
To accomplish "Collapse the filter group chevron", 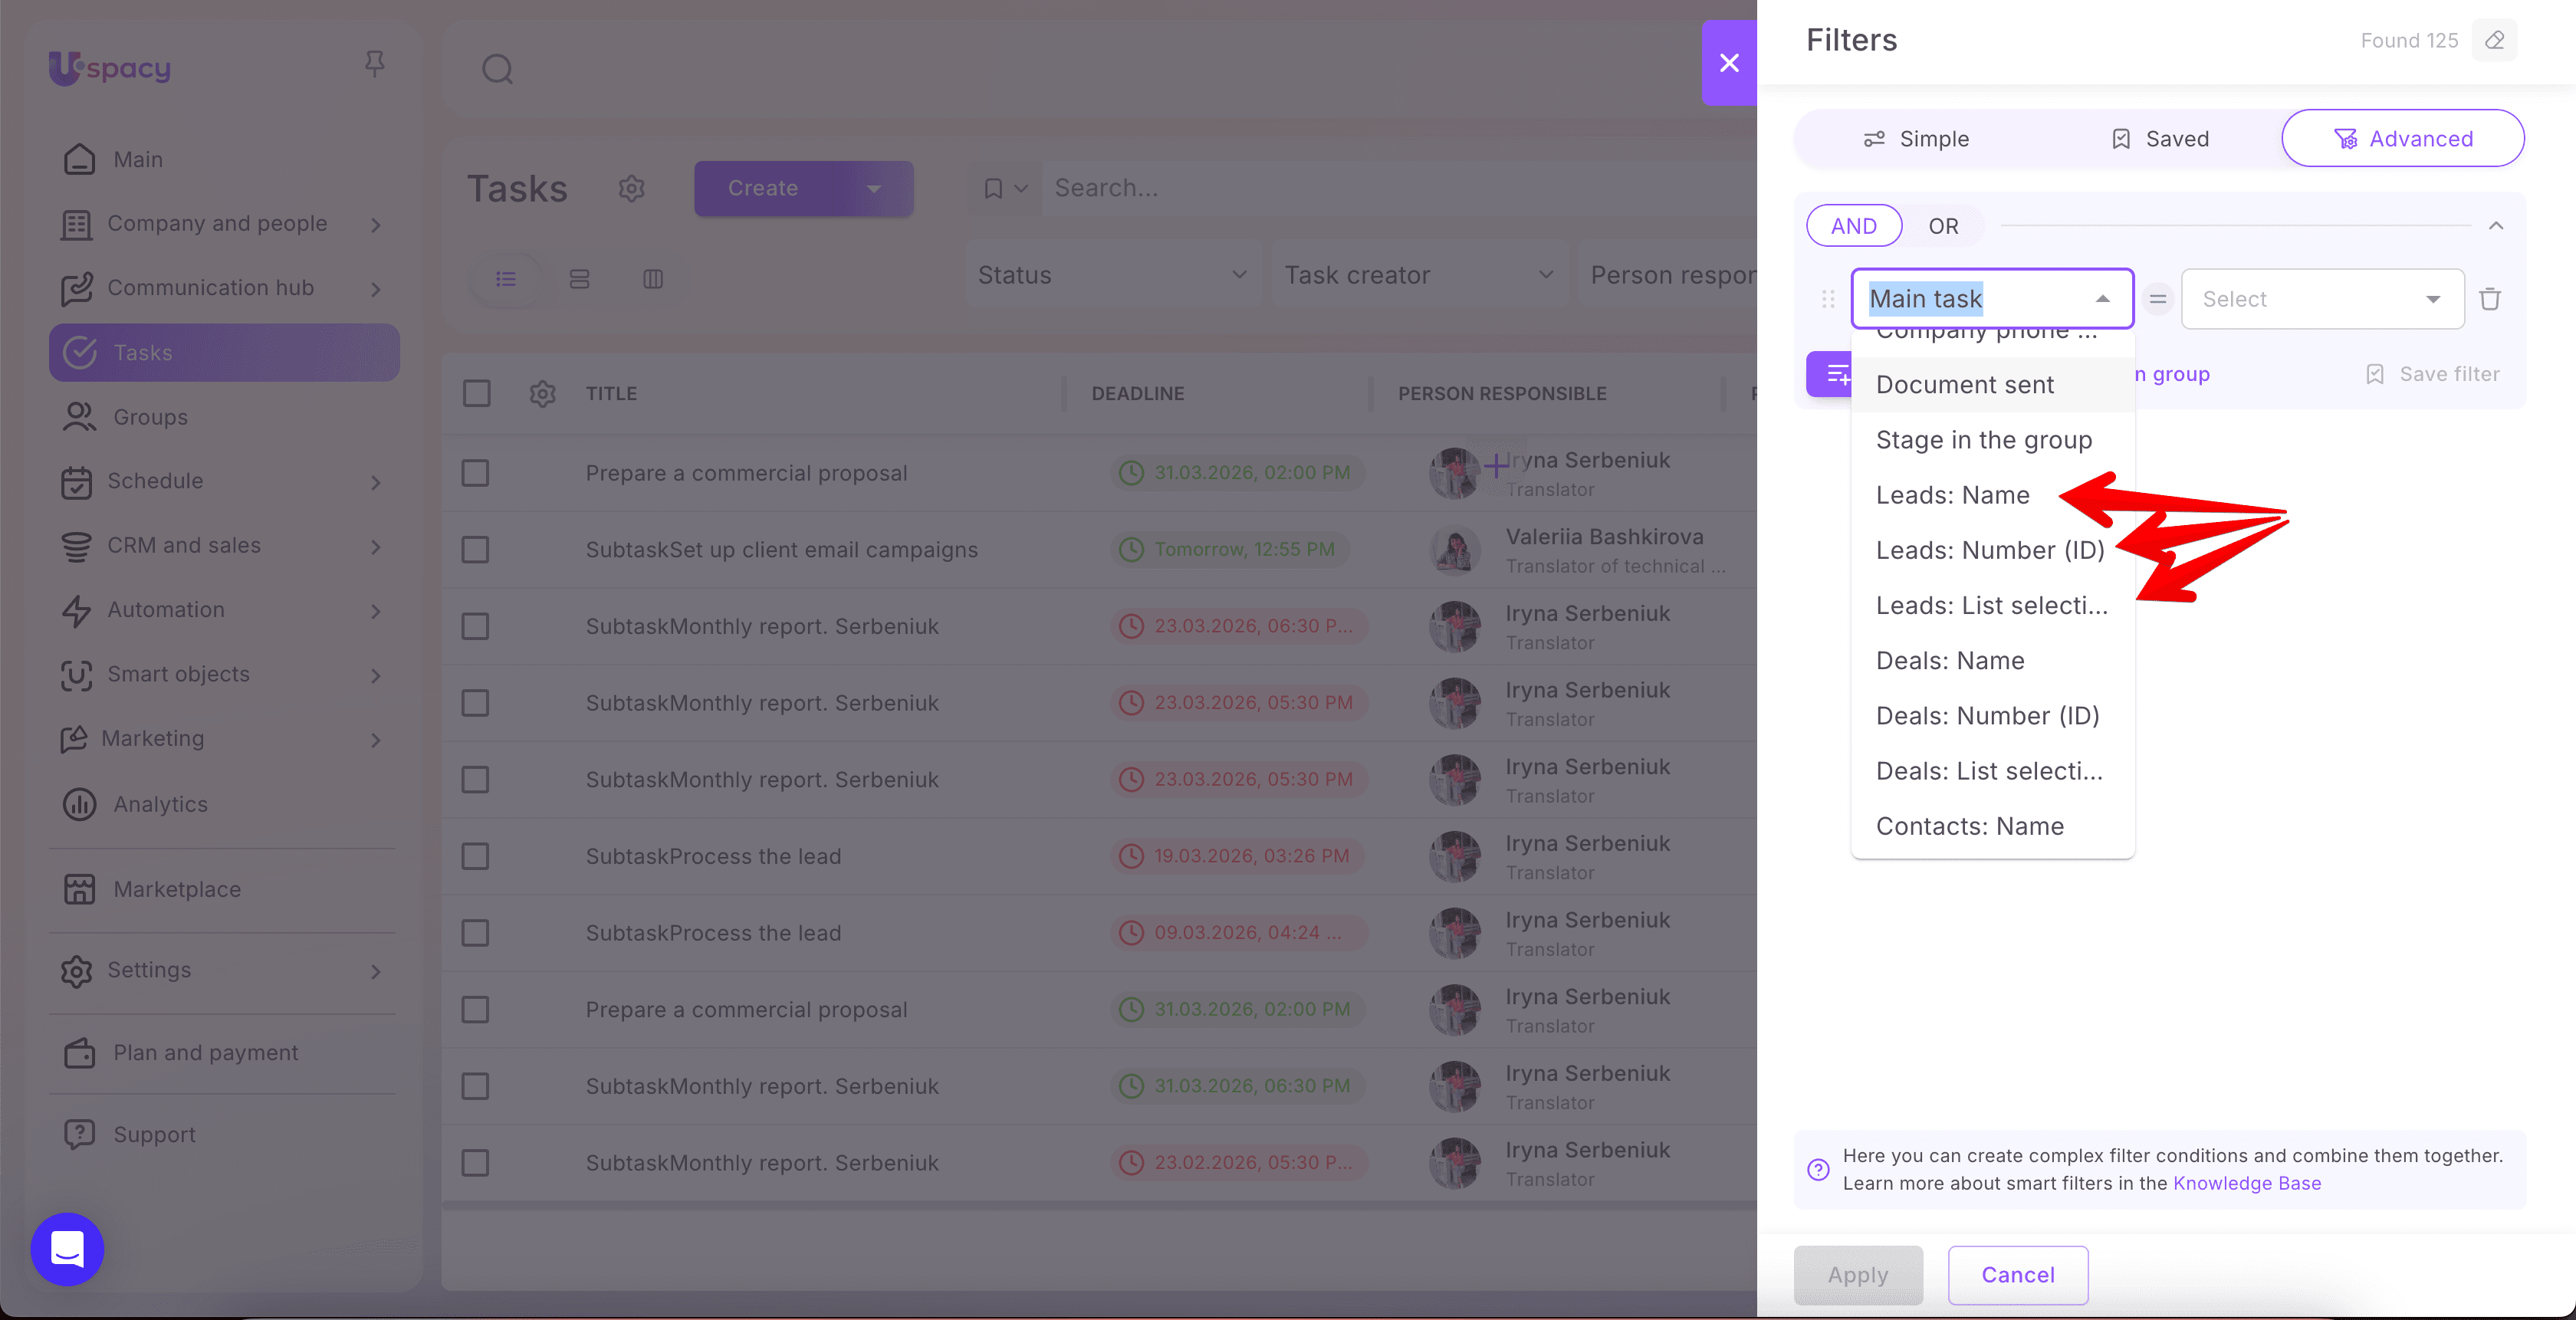I will (x=2496, y=226).
